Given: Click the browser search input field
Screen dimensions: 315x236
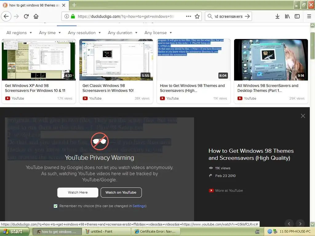Looking at the screenshot, I should [x=229, y=17].
